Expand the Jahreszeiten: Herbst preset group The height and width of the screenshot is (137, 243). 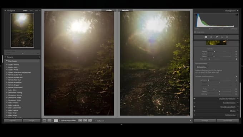pos(7,98)
